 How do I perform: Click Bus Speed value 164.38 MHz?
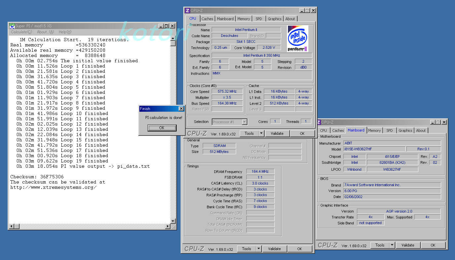coord(227,103)
